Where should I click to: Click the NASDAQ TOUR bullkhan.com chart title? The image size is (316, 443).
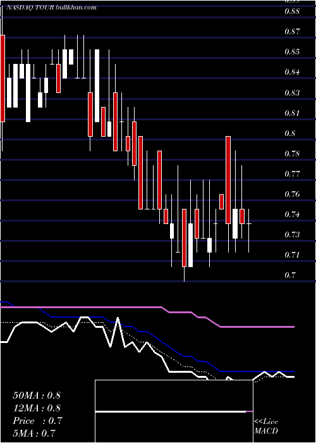click(51, 8)
